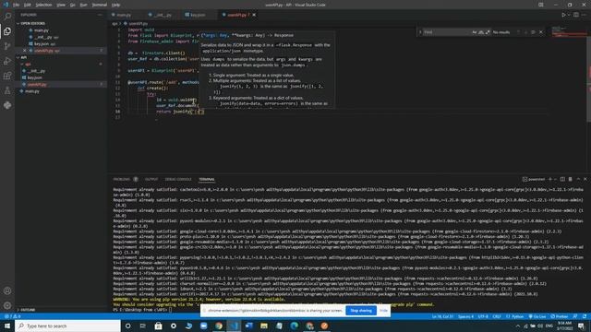Click Hide on the screen sharing bar
The height and width of the screenshot is (332, 591).
pyautogui.click(x=383, y=311)
